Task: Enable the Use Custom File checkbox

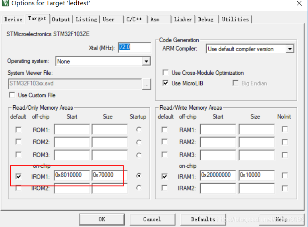Action: 12,95
